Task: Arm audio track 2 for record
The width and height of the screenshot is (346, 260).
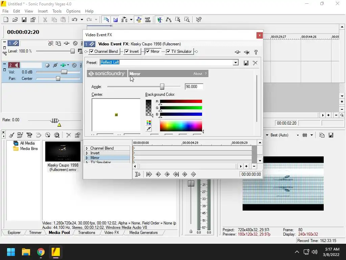Action: point(47,65)
